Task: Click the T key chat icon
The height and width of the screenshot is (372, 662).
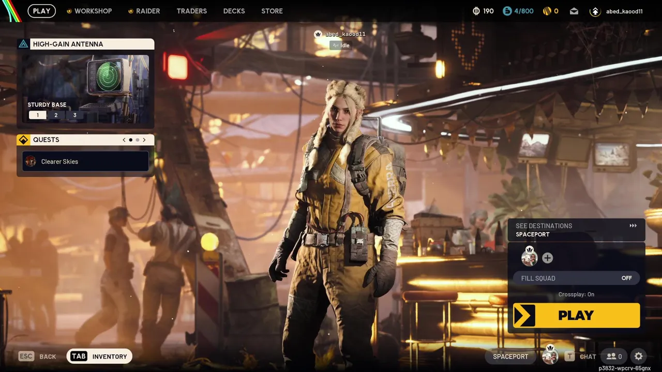Action: point(569,357)
